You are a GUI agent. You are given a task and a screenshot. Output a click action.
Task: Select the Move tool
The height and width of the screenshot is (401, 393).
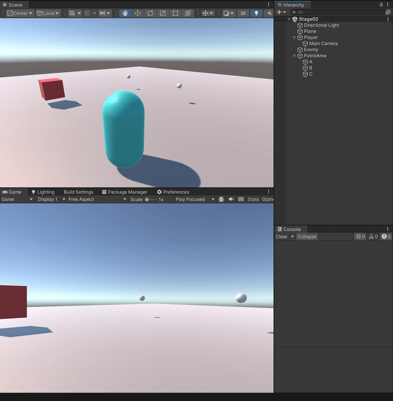pyautogui.click(x=138, y=13)
